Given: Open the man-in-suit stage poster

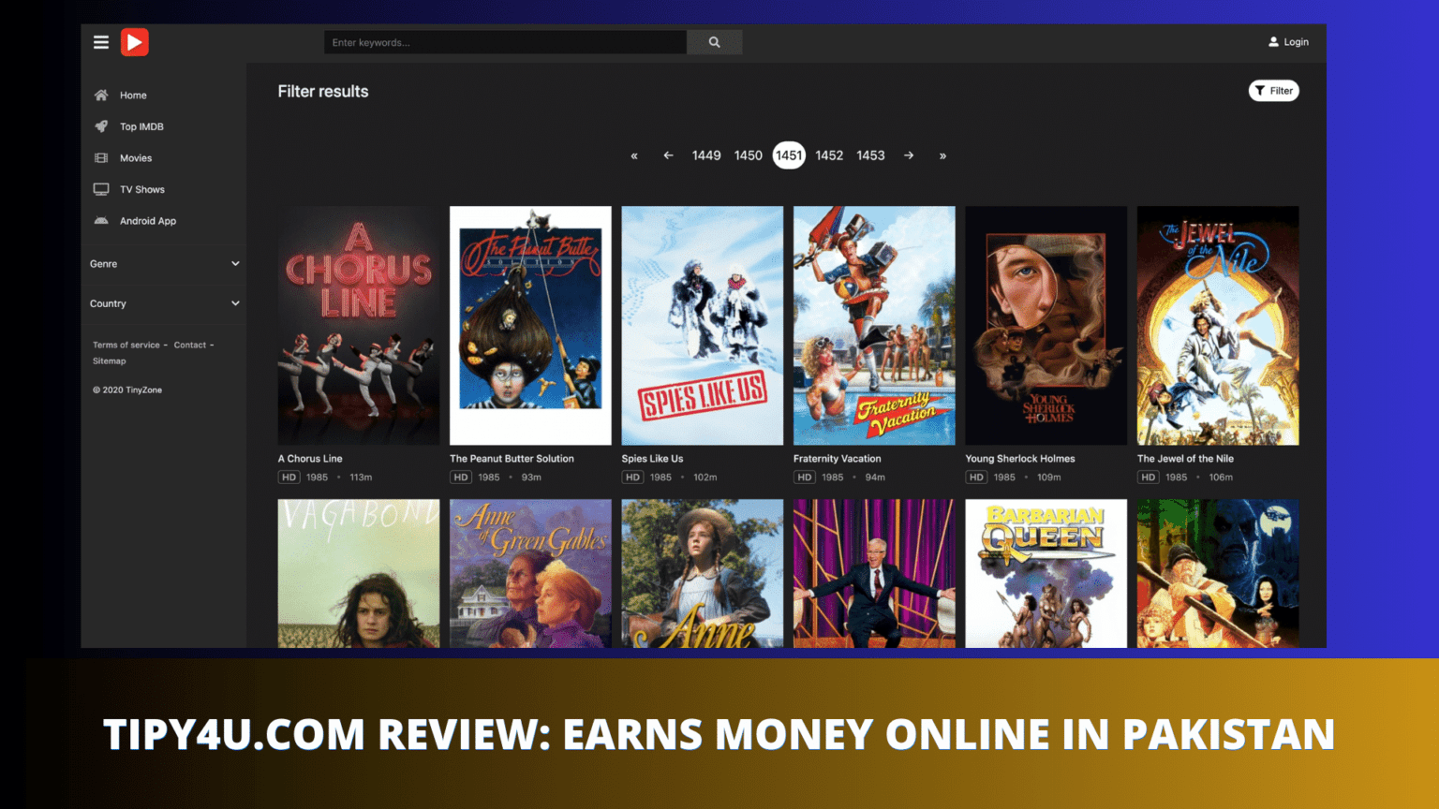Looking at the screenshot, I should (874, 573).
